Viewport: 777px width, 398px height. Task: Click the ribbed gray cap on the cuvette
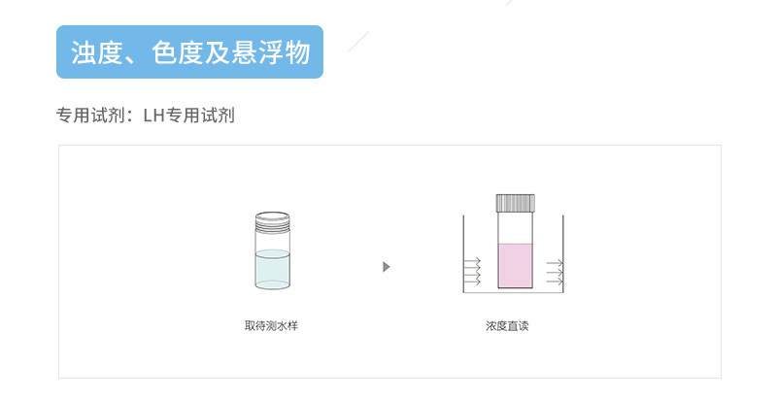[515, 203]
